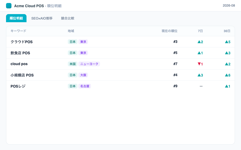Click the 30-day ▲6 change for 小規模店 POS

(x=228, y=75)
